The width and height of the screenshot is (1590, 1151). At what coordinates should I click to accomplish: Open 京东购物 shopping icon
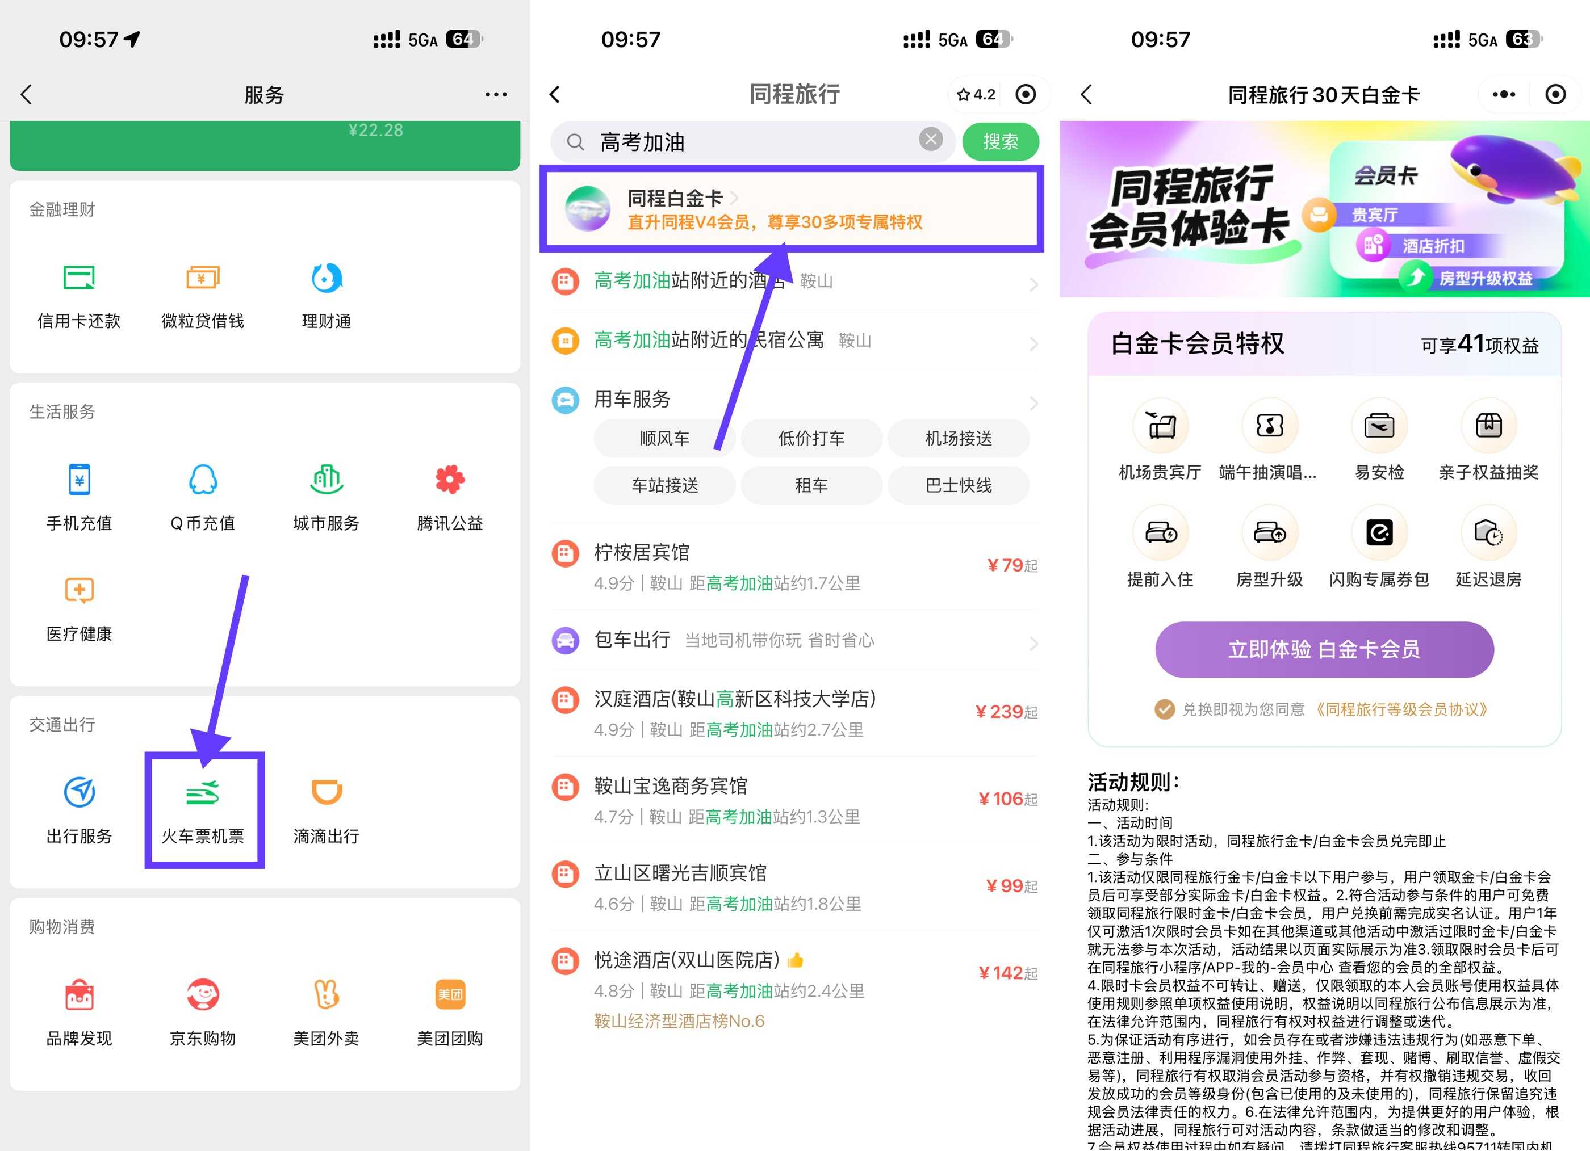[x=203, y=995]
